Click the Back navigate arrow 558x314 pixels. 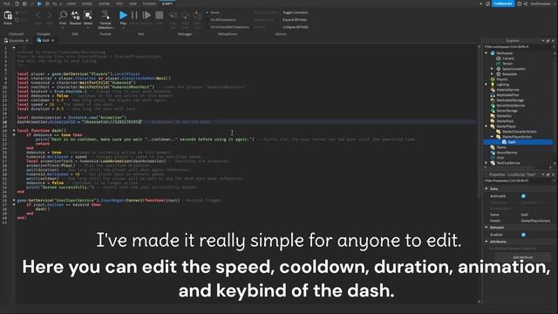click(38, 15)
